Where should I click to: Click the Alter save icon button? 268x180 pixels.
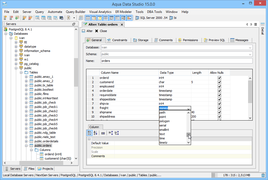click(x=87, y=31)
